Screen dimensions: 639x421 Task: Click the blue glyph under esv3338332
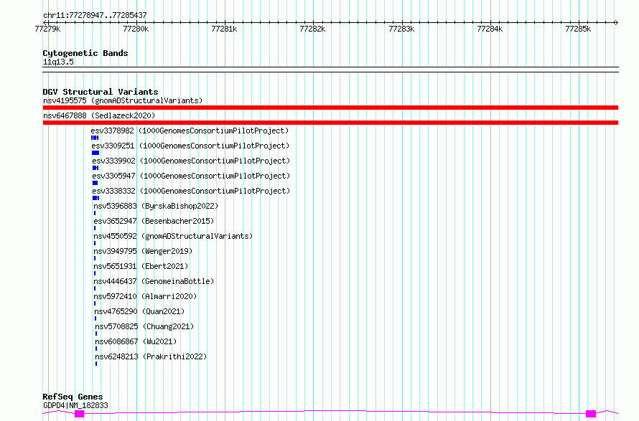pyautogui.click(x=95, y=198)
